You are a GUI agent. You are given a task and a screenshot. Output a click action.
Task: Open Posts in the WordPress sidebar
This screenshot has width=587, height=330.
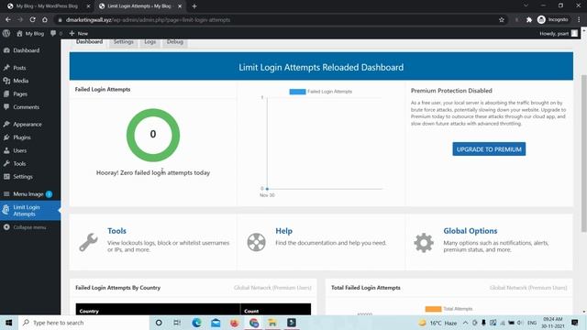point(19,68)
